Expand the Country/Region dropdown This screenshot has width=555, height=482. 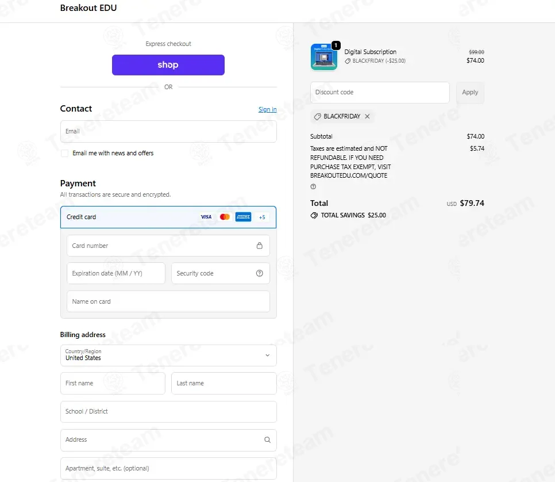coord(168,355)
